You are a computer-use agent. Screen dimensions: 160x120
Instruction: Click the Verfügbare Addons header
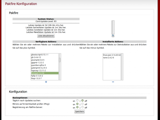click(x=46, y=42)
